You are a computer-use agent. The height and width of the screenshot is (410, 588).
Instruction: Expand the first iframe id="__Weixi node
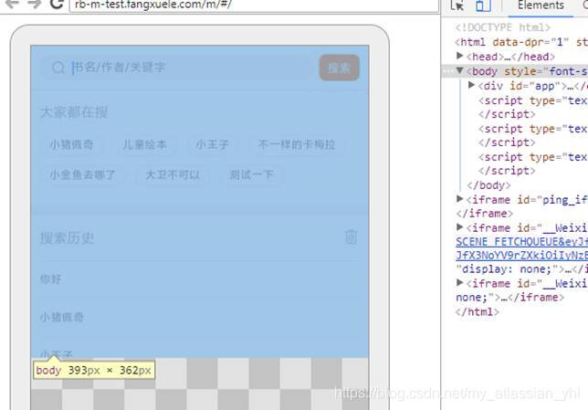tap(460, 227)
